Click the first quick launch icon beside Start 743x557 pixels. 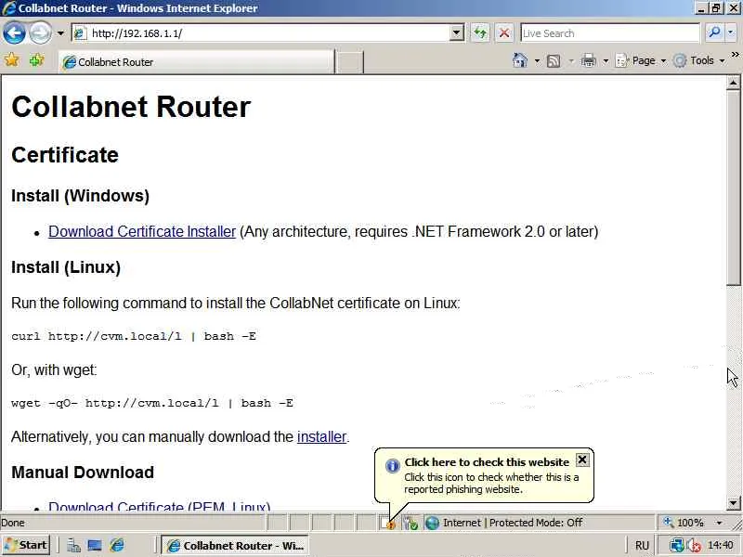[73, 546]
